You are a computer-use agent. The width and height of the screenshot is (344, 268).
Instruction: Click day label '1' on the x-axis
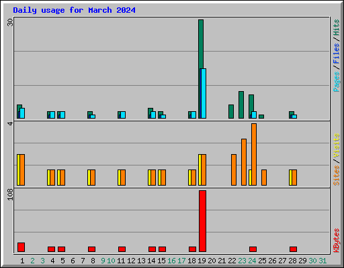[22, 261]
